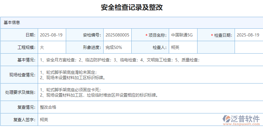Click the required 项目名称 label
The height and width of the screenshot is (129, 263).
click(156, 35)
